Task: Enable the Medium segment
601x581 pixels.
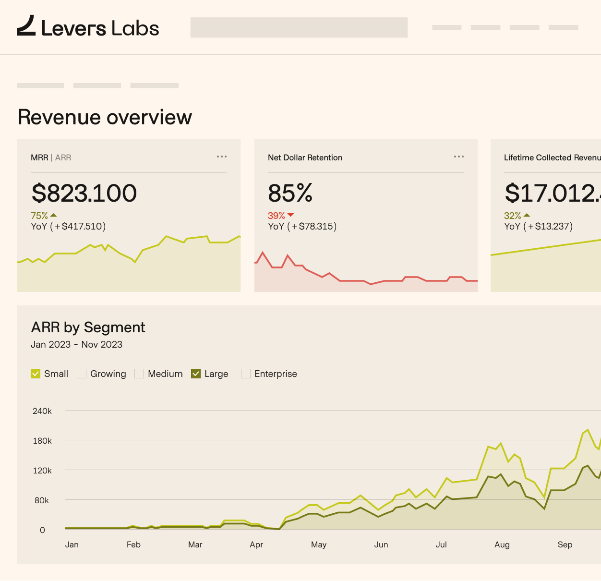Action: [139, 373]
